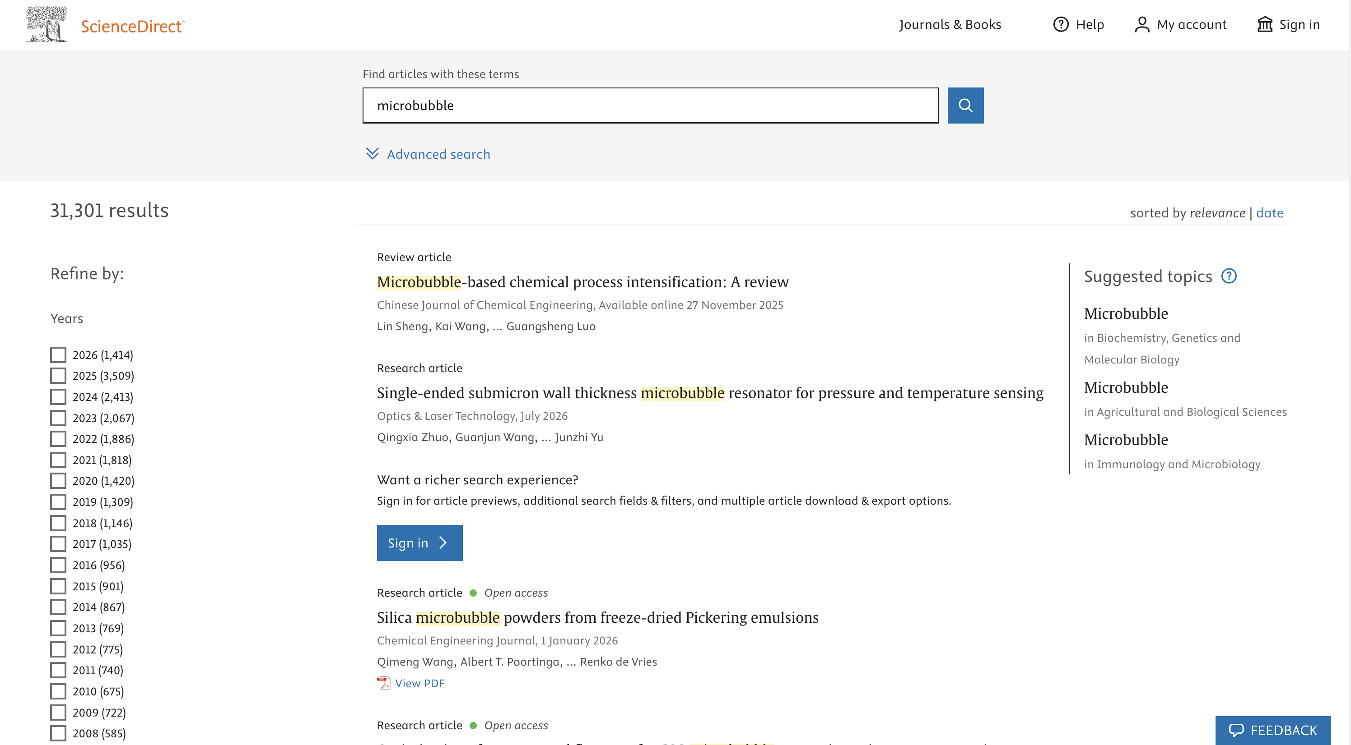Click the PDF icon for View PDF
Image resolution: width=1351 pixels, height=745 pixels.
coord(384,683)
